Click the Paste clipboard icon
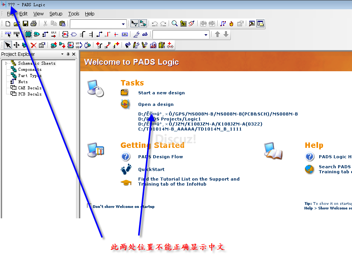 (62, 23)
